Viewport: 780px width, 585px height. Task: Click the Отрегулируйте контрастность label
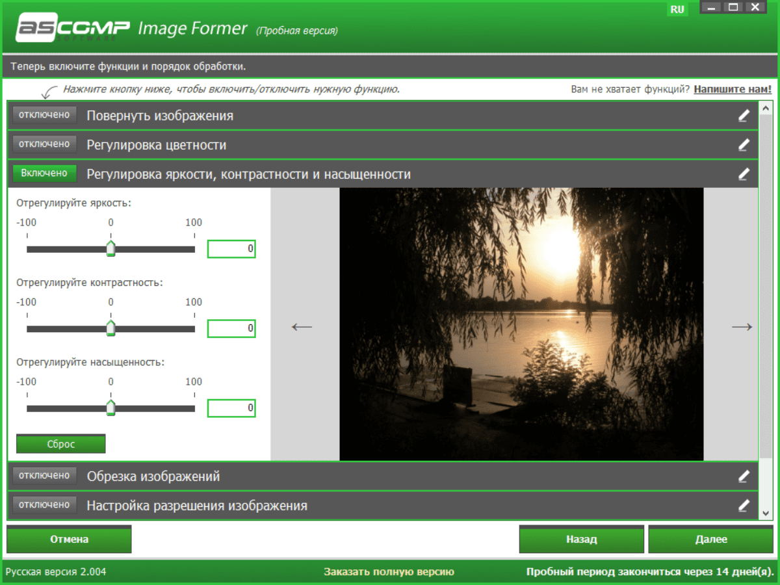pyautogui.click(x=90, y=283)
